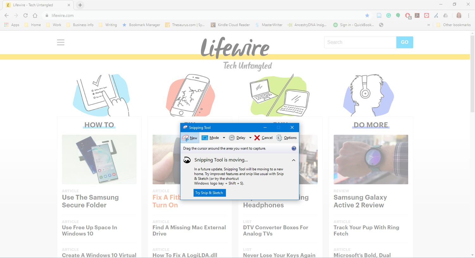Open the DO MORE section heading

(371, 125)
